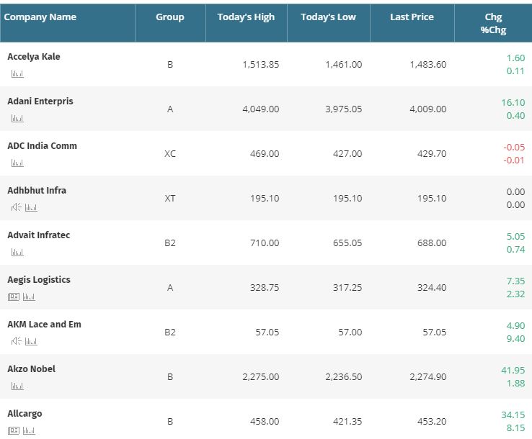Go to the Akzo Nobel company page
The image size is (532, 439).
pyautogui.click(x=31, y=369)
